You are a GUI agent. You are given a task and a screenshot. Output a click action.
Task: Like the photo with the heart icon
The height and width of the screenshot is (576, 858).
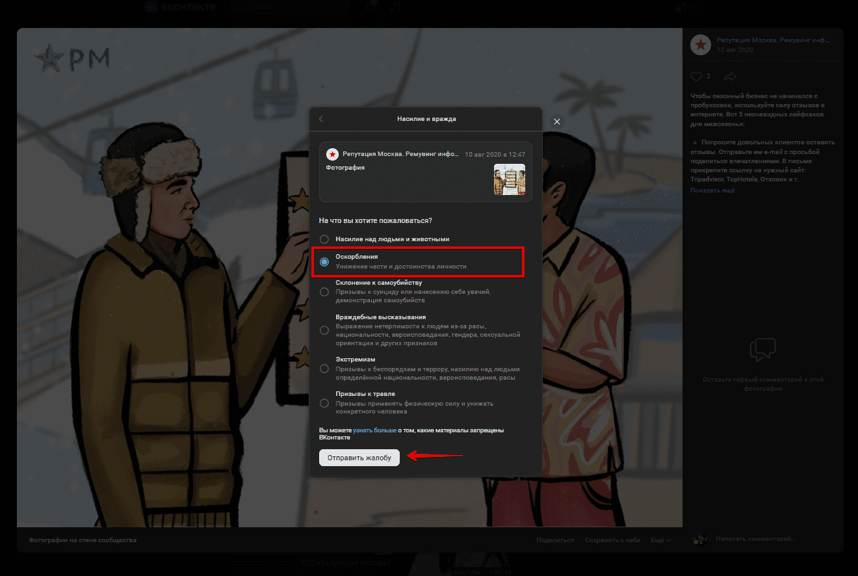tap(696, 77)
